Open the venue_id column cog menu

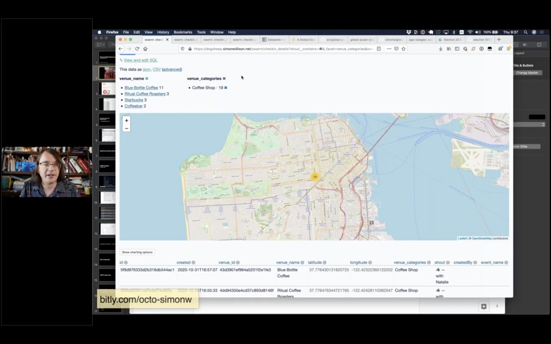tap(238, 263)
